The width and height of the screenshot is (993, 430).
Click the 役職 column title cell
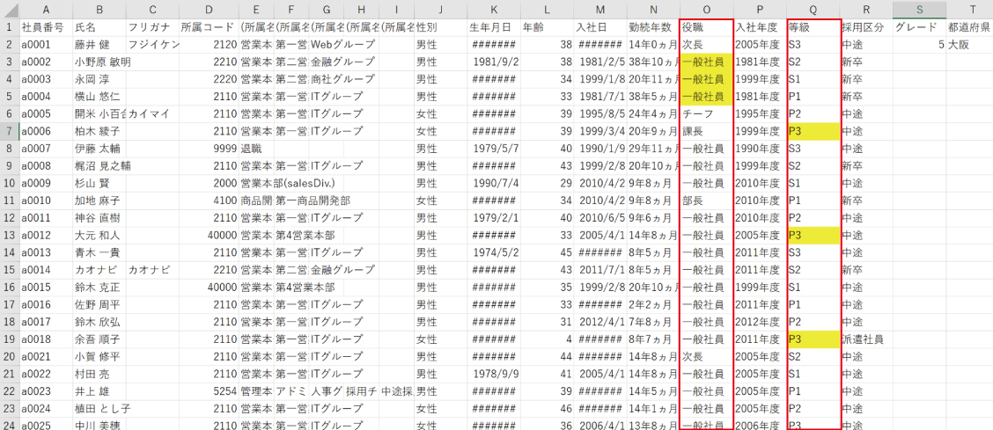click(x=706, y=27)
